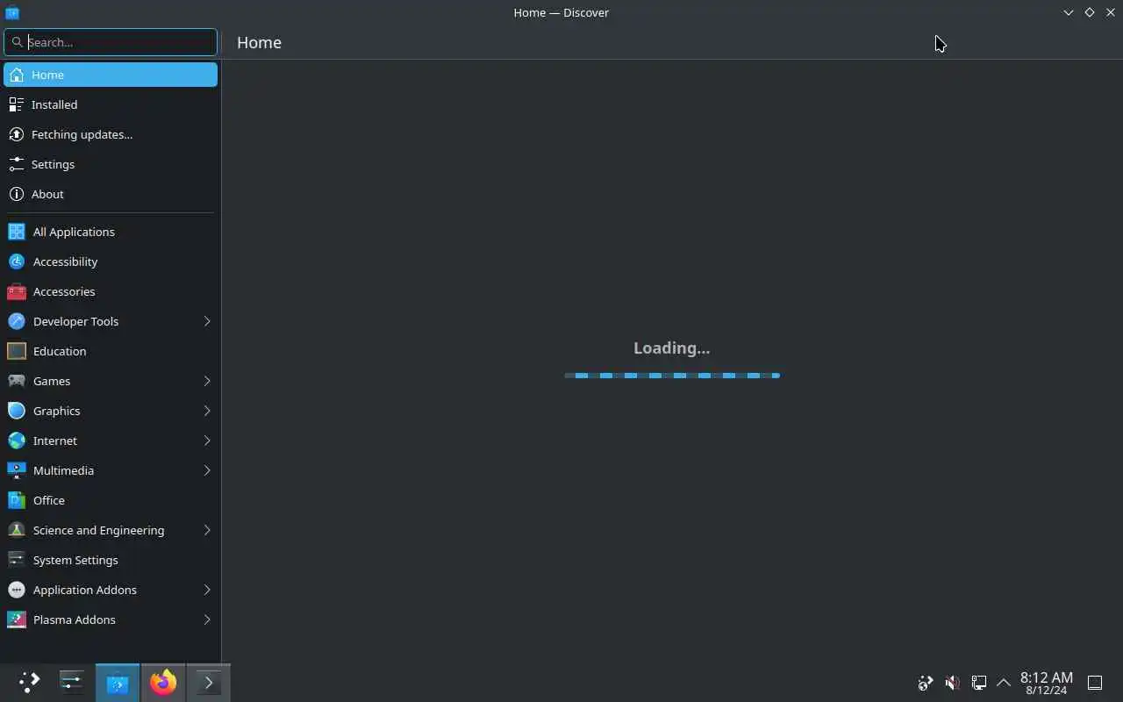Open the About page label
Screen dimensions: 1123x702
coord(47,194)
